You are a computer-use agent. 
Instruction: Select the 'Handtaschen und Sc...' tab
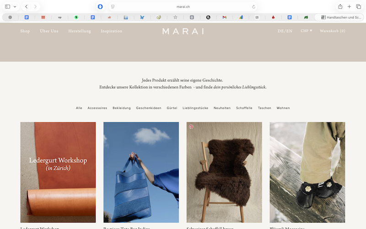(x=339, y=17)
